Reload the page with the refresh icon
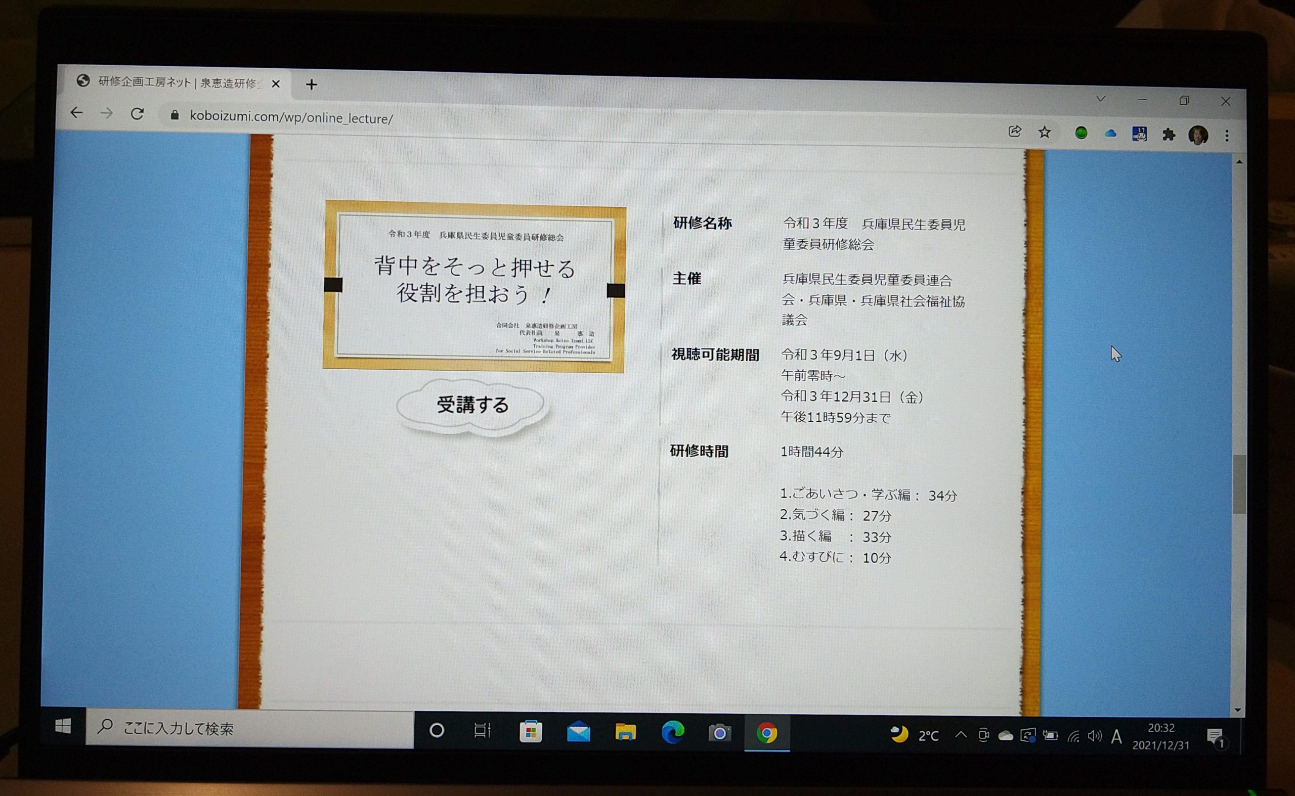The height and width of the screenshot is (796, 1295). 138,114
